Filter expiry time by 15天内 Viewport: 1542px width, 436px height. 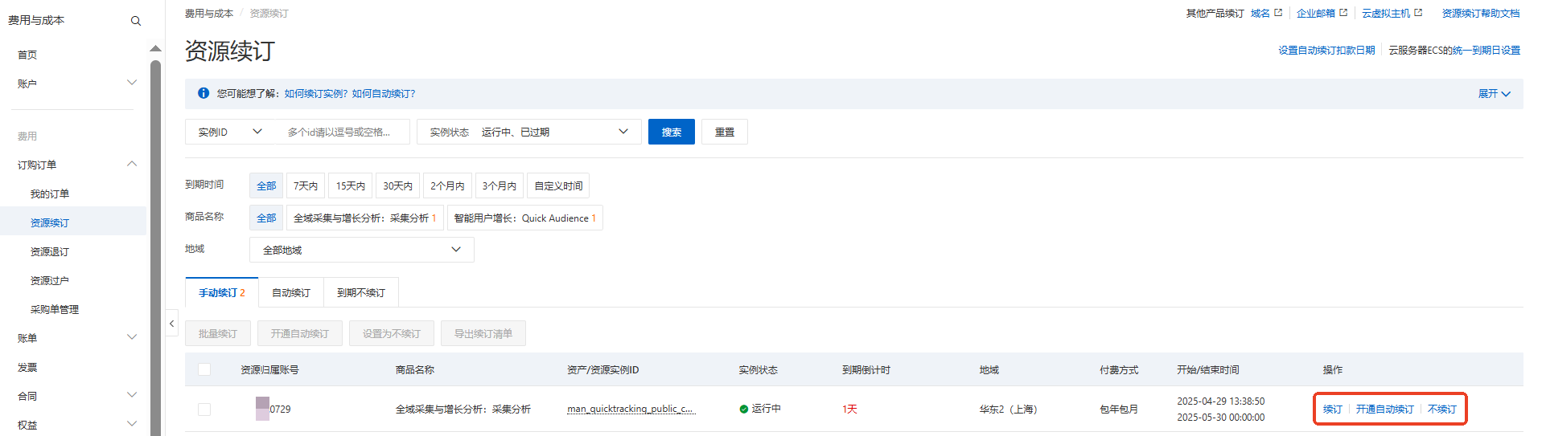(x=351, y=185)
